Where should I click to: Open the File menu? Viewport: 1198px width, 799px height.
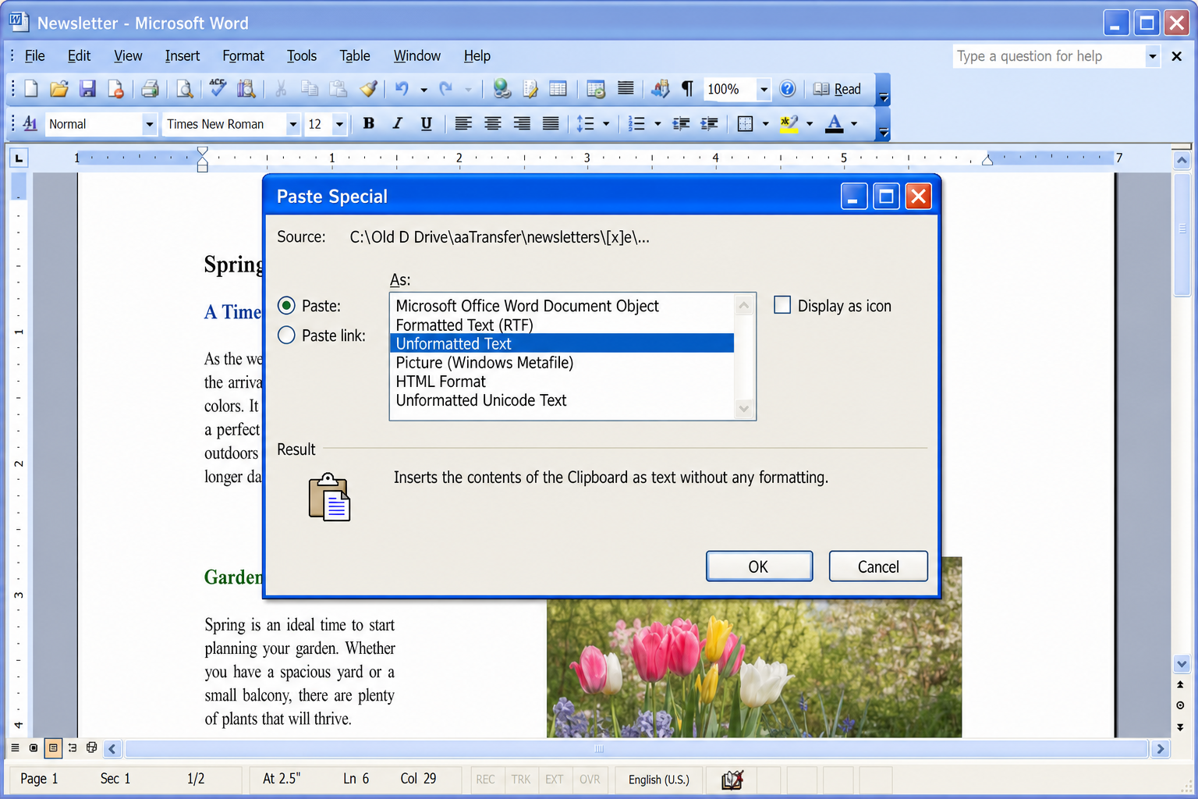point(34,55)
